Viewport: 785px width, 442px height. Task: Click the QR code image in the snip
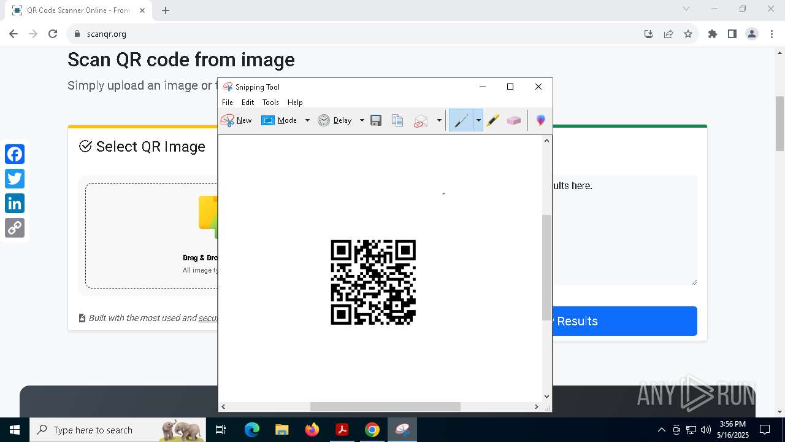coord(373,282)
